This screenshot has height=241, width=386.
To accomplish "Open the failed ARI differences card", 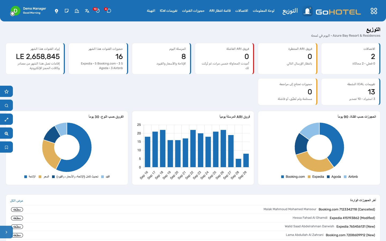I will pyautogui.click(x=225, y=59).
